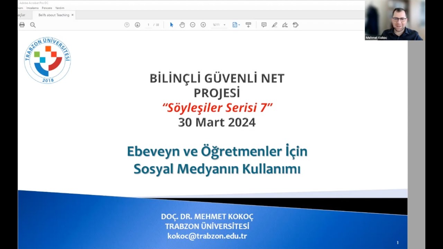Screen dimensions: 443x249
Task: Switch to the Belifs about Teaching tab
Action: 54,15
